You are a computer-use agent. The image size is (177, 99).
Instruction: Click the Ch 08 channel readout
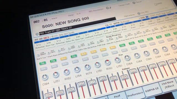(109, 25)
